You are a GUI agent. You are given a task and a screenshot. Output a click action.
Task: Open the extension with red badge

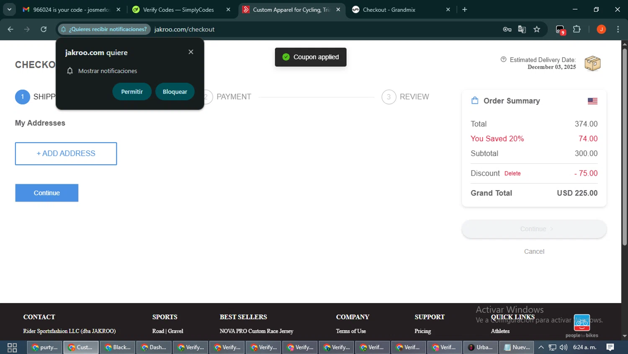click(x=560, y=30)
